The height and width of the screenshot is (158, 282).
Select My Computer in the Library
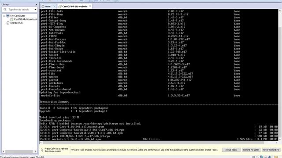pyautogui.click(x=18, y=16)
